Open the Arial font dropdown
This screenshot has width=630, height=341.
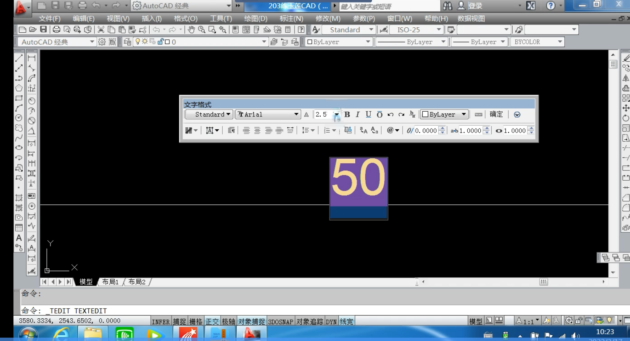pos(296,114)
